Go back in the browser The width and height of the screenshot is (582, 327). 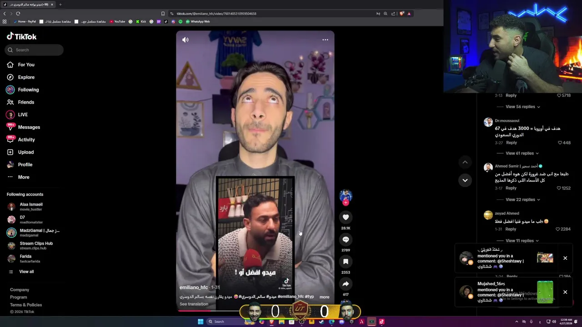tap(5, 14)
